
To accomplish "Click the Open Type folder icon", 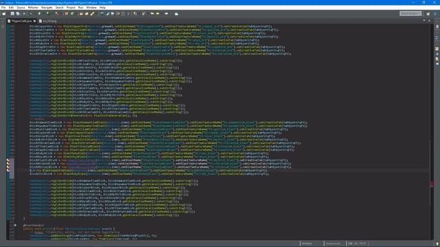I will 81,14.
